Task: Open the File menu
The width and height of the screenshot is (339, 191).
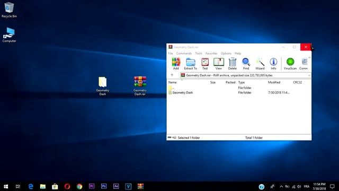Action: [171, 53]
